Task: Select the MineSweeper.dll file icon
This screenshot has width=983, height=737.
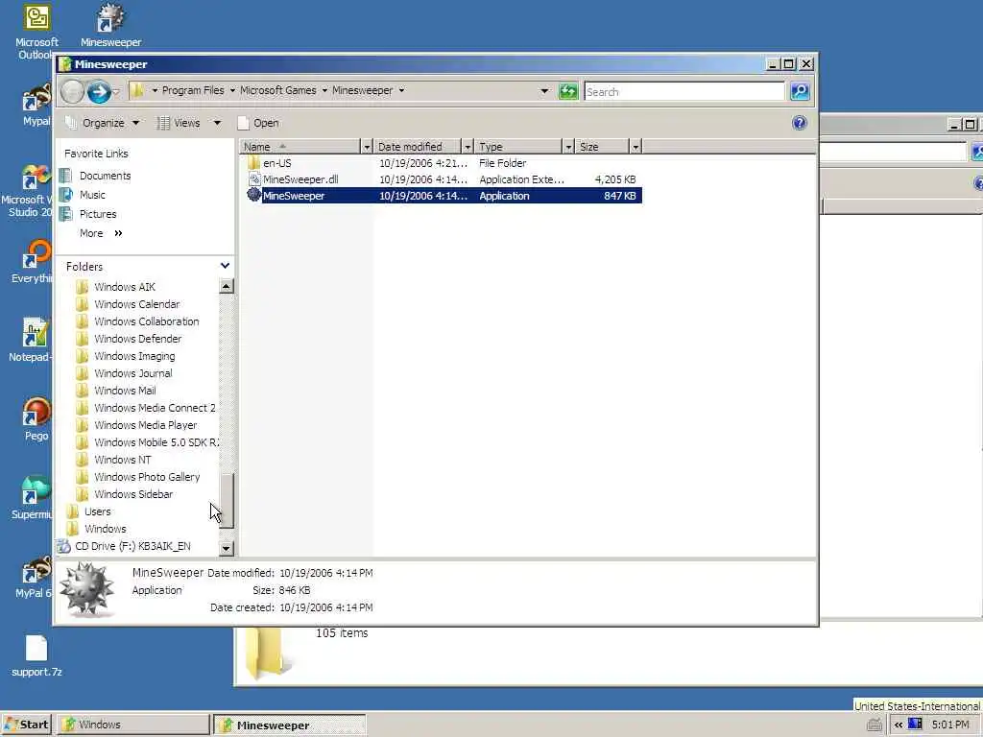Action: pyautogui.click(x=253, y=179)
